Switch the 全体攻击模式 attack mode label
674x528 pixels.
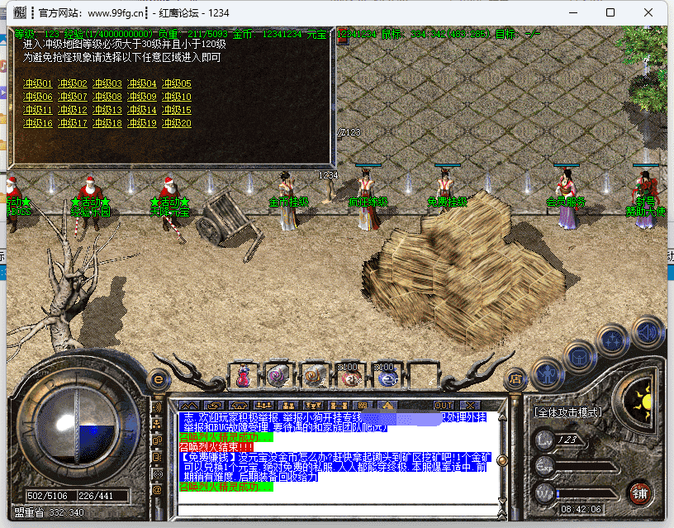(x=568, y=411)
